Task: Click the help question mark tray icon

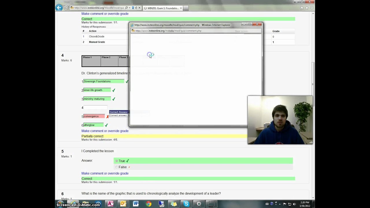Action: [271, 204]
